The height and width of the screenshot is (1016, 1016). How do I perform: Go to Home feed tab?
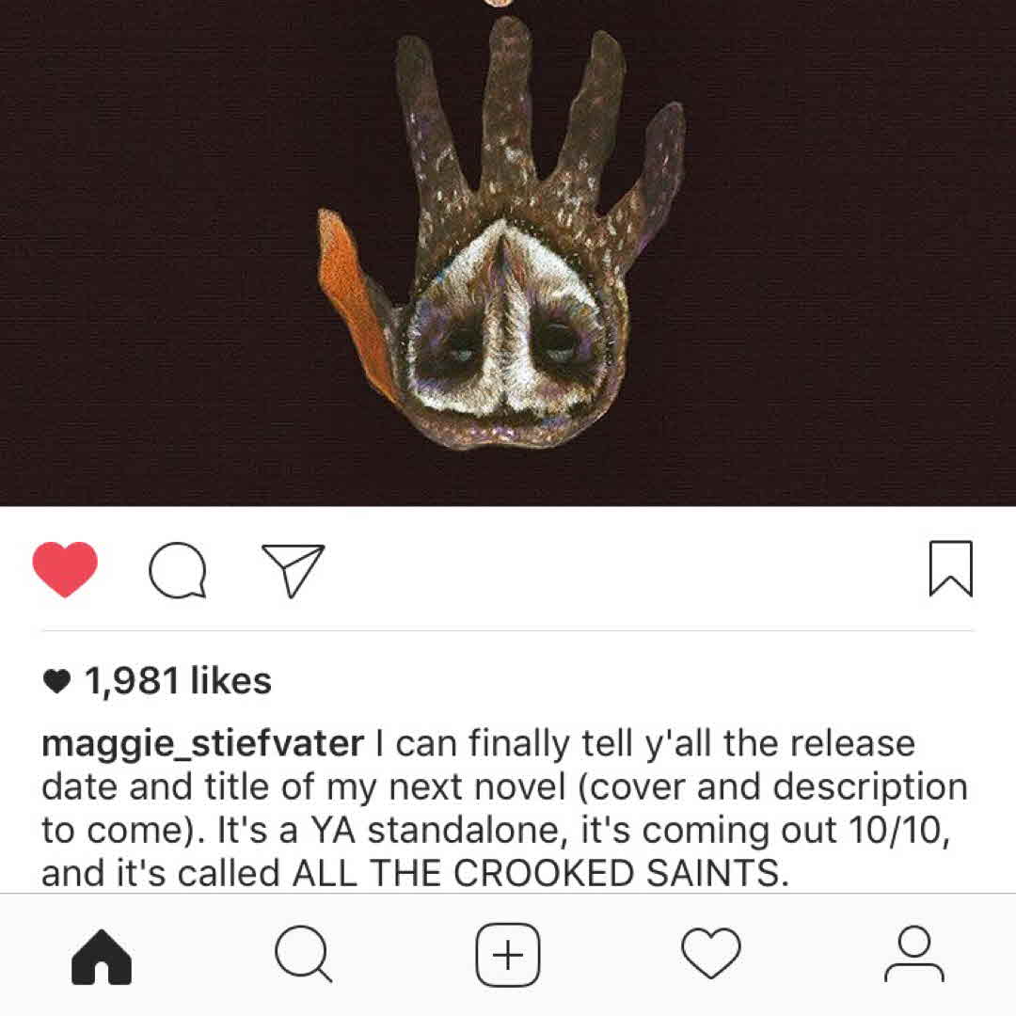pos(102,957)
